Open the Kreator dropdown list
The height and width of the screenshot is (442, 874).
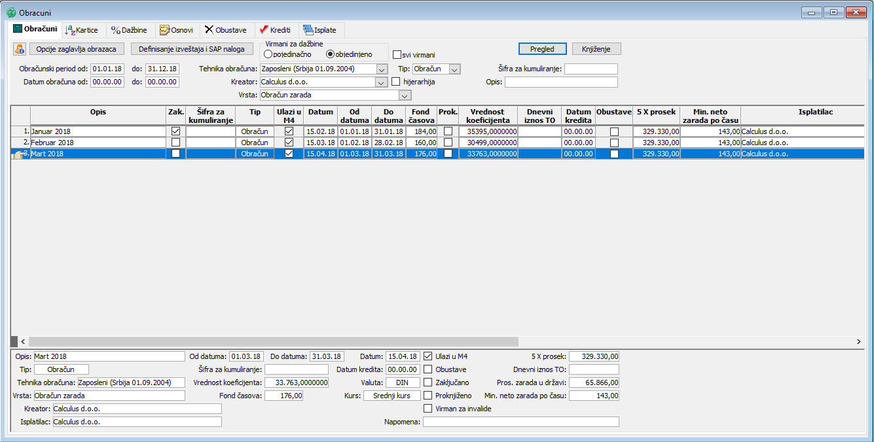(x=382, y=82)
